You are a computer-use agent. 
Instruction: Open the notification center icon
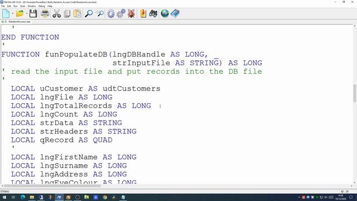(351, 197)
